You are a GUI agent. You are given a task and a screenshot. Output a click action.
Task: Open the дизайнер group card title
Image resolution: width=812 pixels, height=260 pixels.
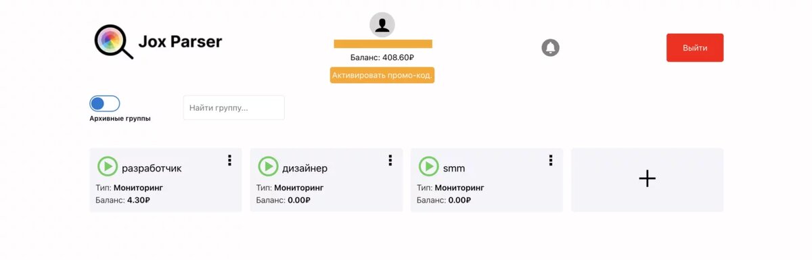coord(305,168)
